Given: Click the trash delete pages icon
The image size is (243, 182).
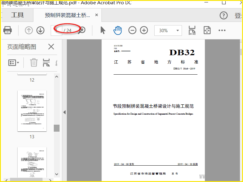Looking at the screenshot, I should (34, 62).
